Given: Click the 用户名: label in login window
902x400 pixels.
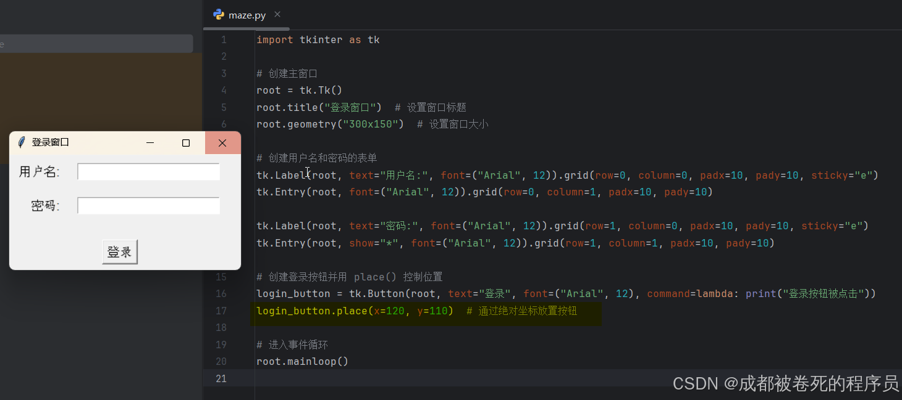Looking at the screenshot, I should coord(40,172).
